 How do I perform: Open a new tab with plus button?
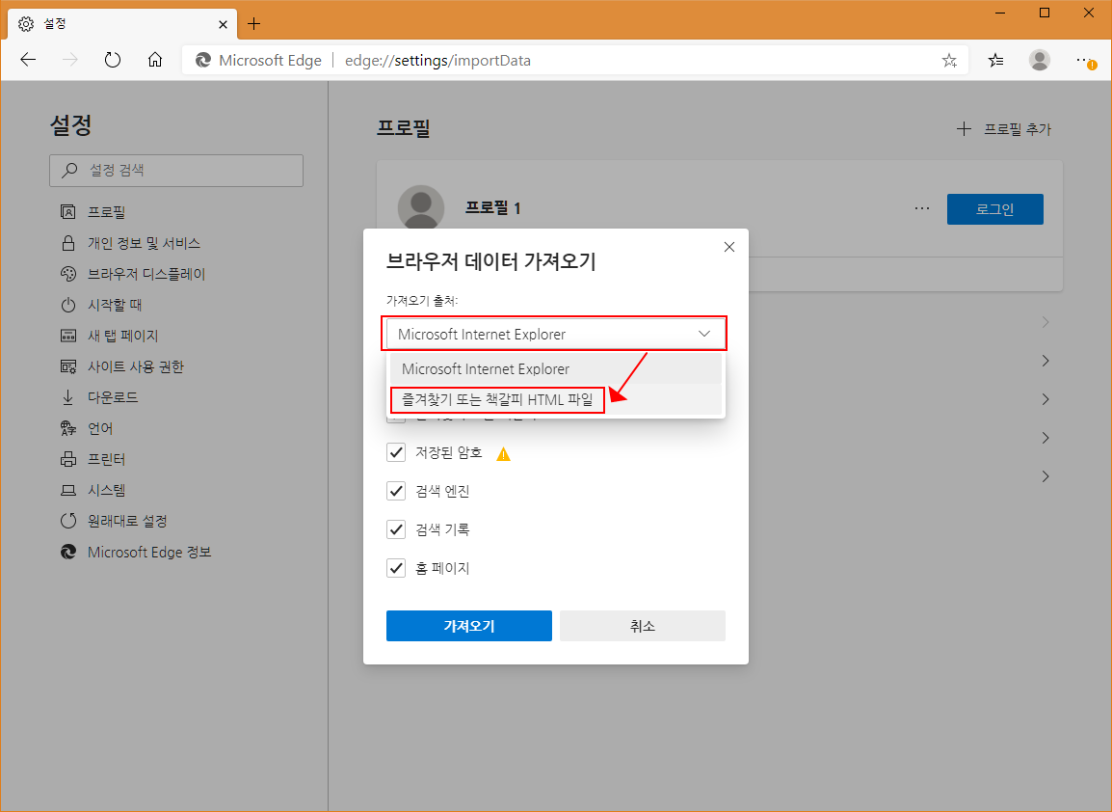click(x=253, y=24)
